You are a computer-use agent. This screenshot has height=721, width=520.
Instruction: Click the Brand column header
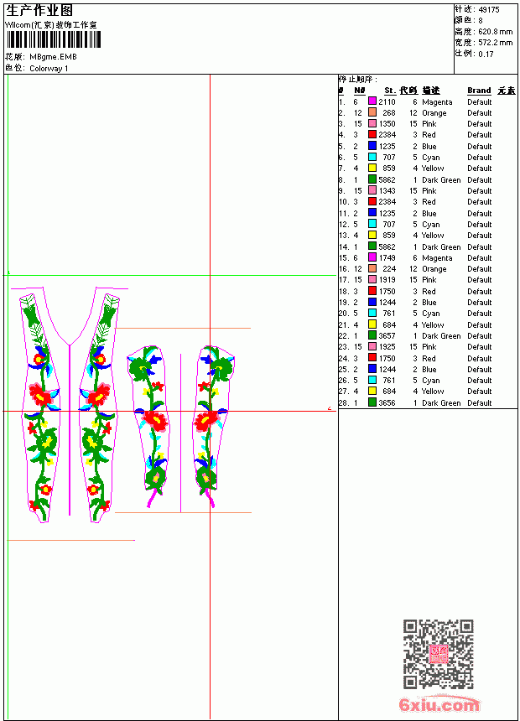[479, 91]
